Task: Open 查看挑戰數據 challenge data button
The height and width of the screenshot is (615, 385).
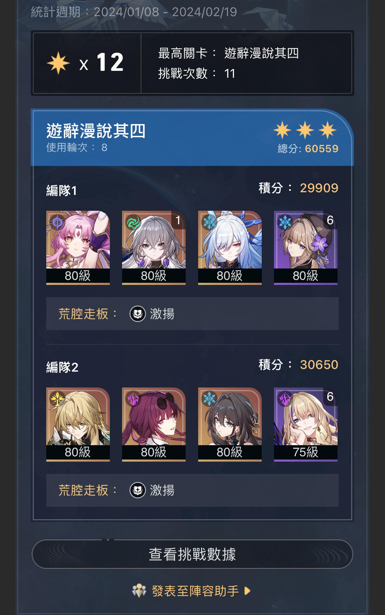Action: tap(192, 554)
